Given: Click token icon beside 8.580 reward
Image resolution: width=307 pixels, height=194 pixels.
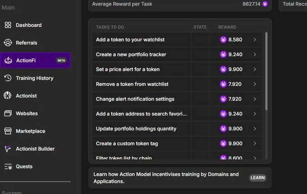Looking at the screenshot, I should (223, 40).
